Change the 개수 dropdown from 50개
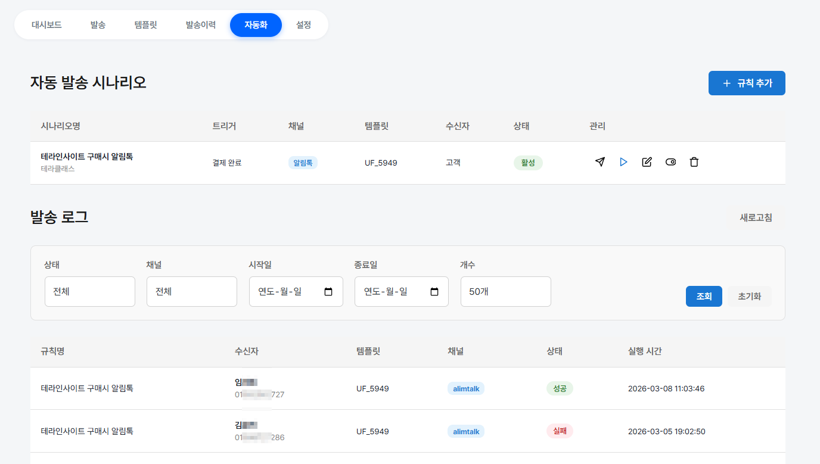This screenshot has width=820, height=464. click(x=505, y=291)
